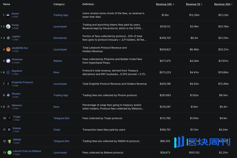Screen dimensions: 237x158
Task: Click Telegram Bot category in Trojan row
Action: pos(61,118)
